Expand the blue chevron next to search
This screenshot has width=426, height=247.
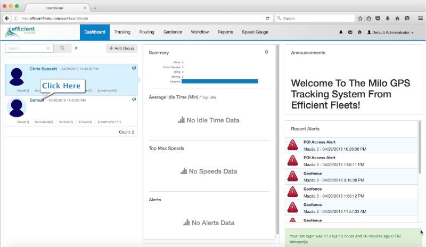(x=76, y=48)
